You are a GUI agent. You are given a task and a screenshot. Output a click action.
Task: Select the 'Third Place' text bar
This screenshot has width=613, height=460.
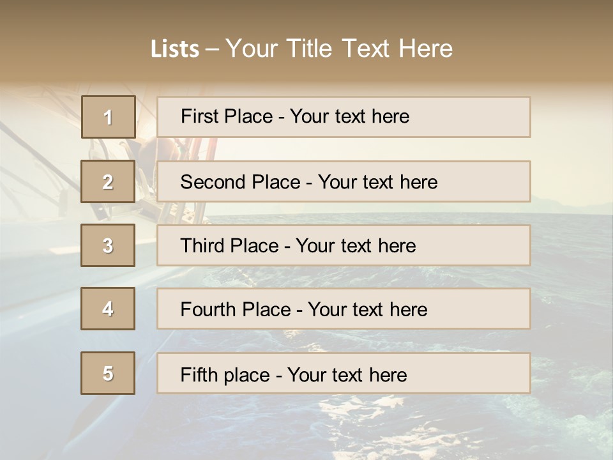coord(344,245)
